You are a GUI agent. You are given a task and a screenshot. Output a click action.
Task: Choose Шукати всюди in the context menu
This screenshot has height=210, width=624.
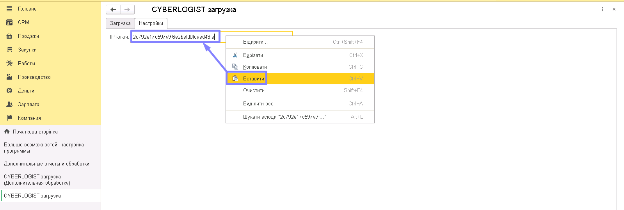300,117
